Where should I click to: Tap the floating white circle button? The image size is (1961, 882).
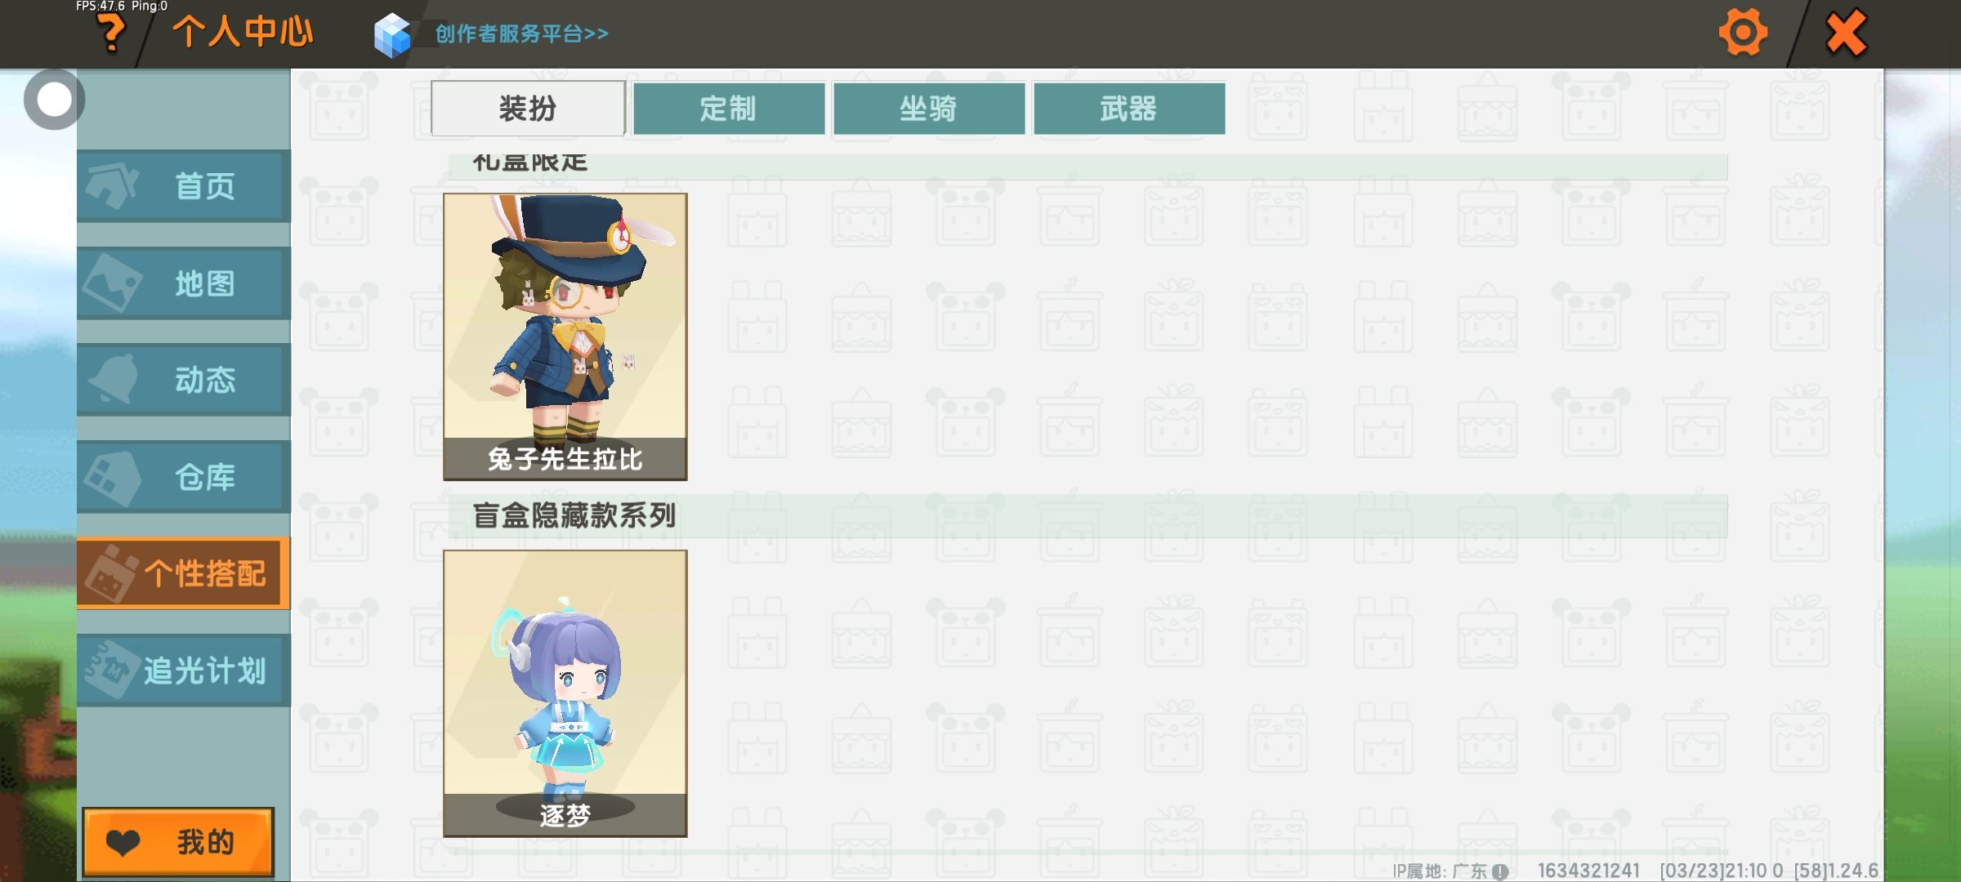coord(54,100)
